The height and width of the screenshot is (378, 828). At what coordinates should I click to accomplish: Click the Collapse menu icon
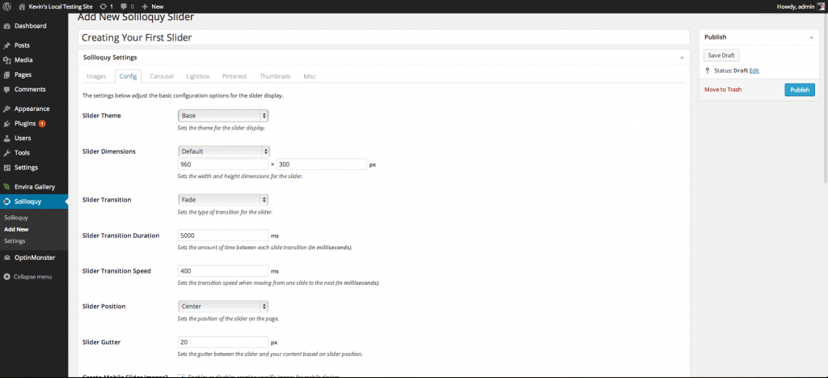pos(7,276)
